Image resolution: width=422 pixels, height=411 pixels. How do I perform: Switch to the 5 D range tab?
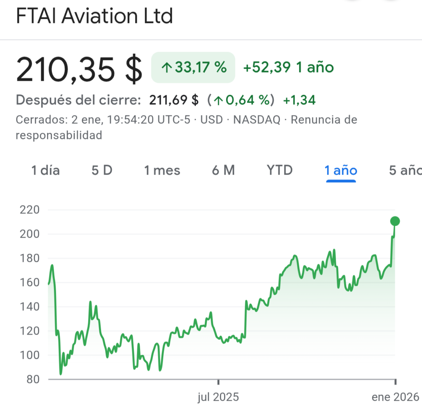click(x=102, y=170)
